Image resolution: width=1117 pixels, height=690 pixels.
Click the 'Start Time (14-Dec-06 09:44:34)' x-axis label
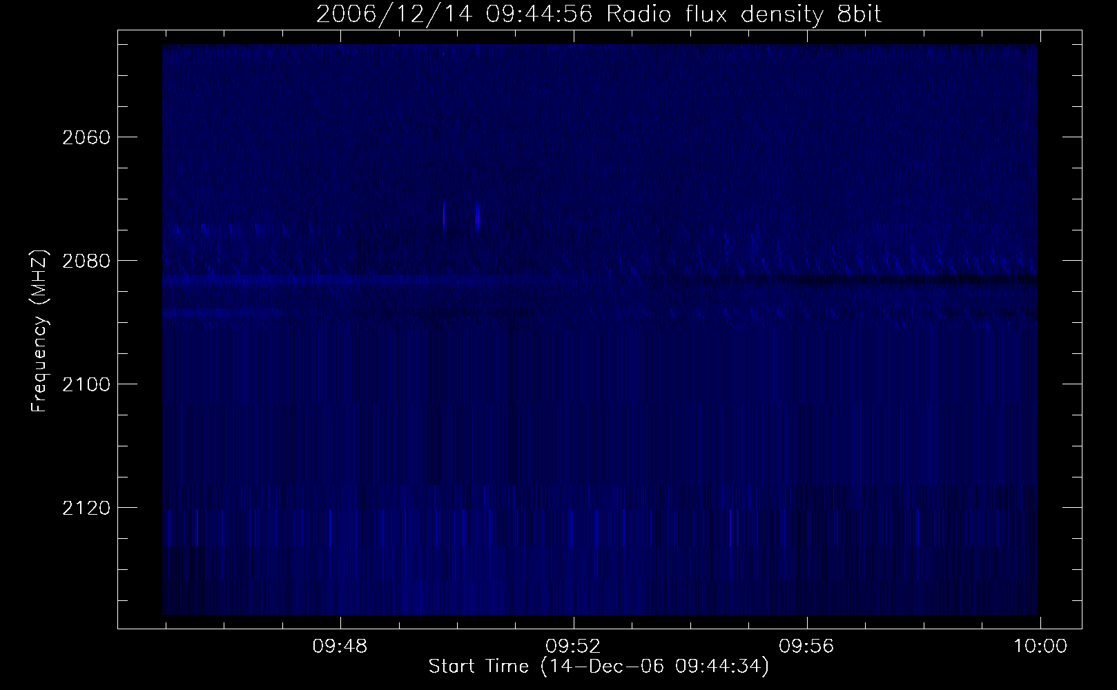[x=599, y=667]
